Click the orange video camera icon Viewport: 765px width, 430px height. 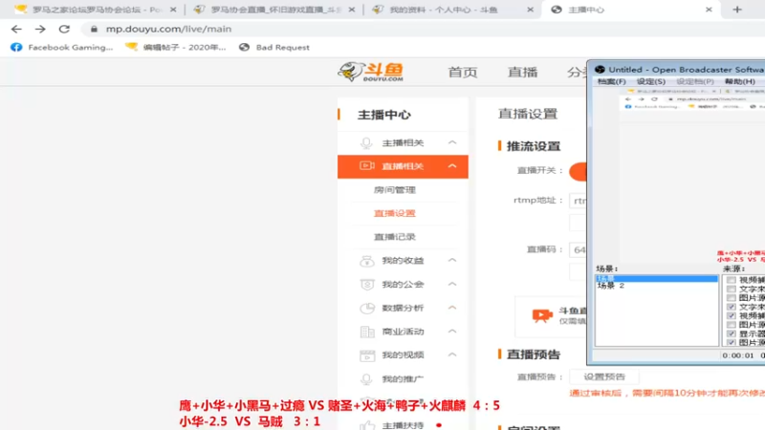point(542,315)
